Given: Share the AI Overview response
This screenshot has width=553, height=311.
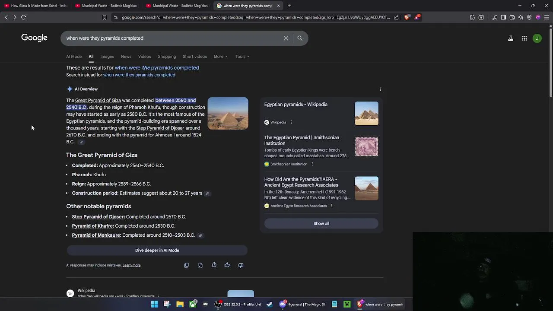Looking at the screenshot, I should coord(214,265).
